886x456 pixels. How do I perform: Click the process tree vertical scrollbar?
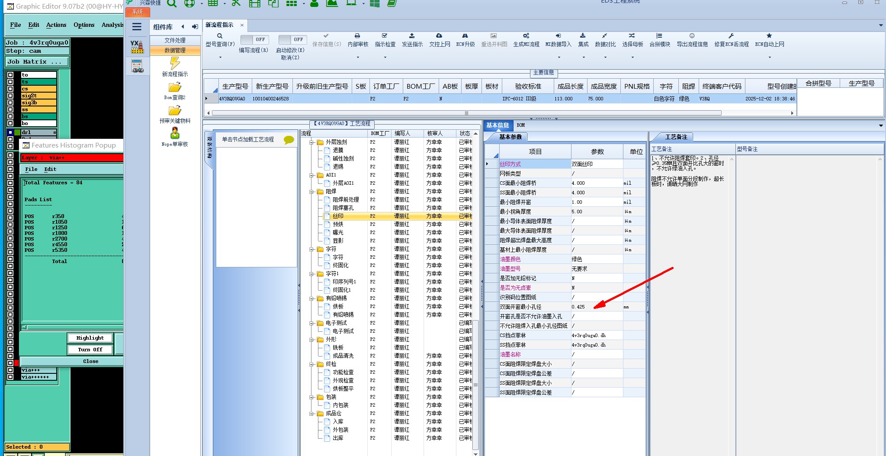point(475,385)
